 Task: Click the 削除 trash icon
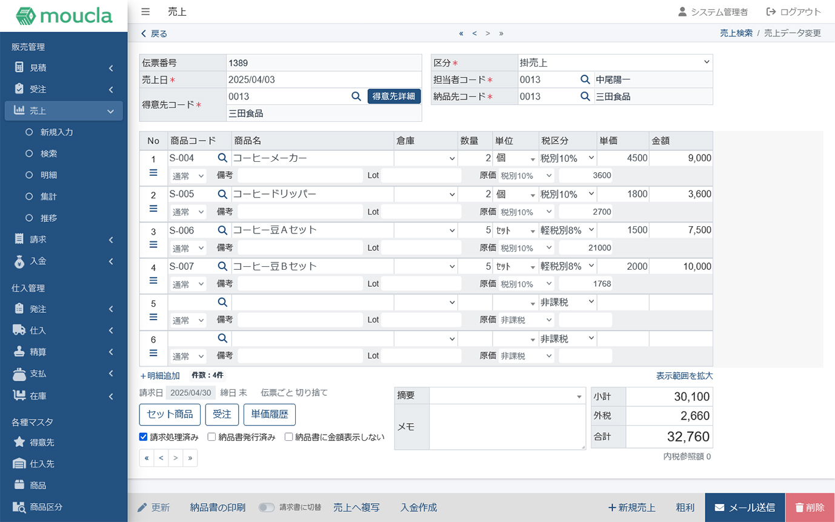pos(801,507)
